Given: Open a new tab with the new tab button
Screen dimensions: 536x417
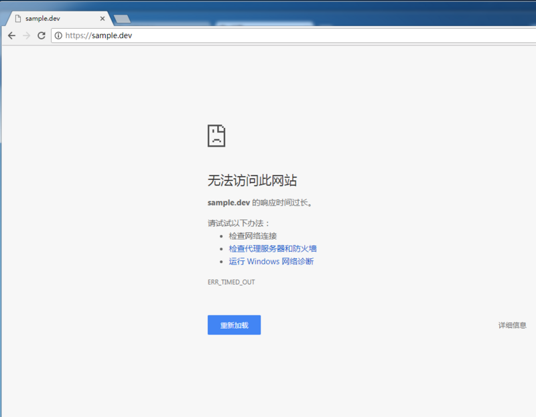Looking at the screenshot, I should click(122, 19).
